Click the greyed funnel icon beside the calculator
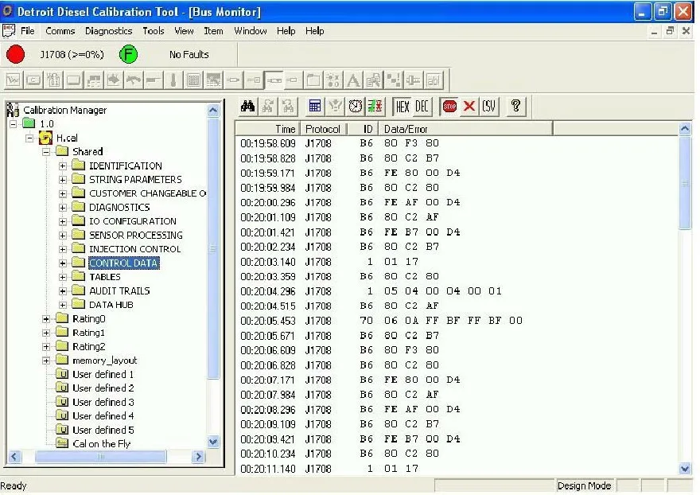This screenshot has width=700, height=495. pyautogui.click(x=335, y=107)
